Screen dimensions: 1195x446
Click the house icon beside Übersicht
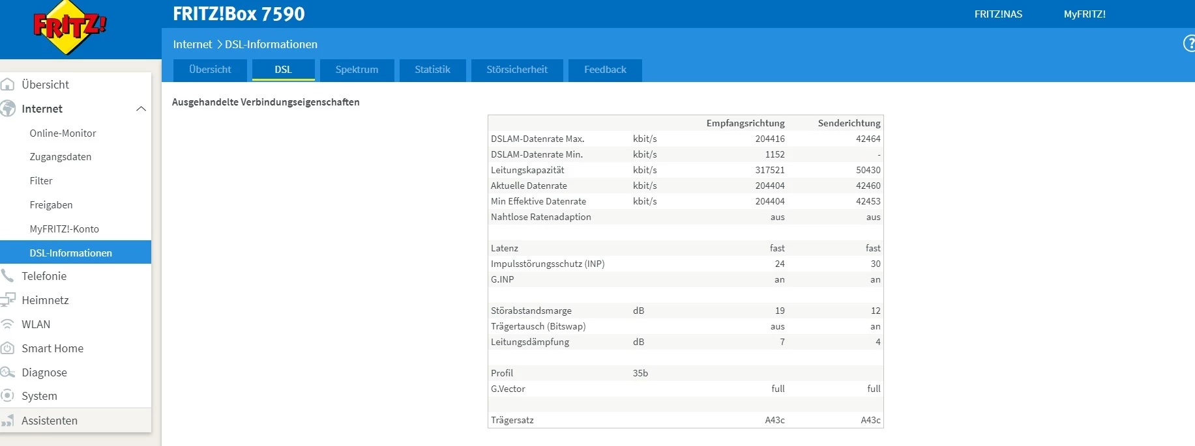tap(8, 85)
